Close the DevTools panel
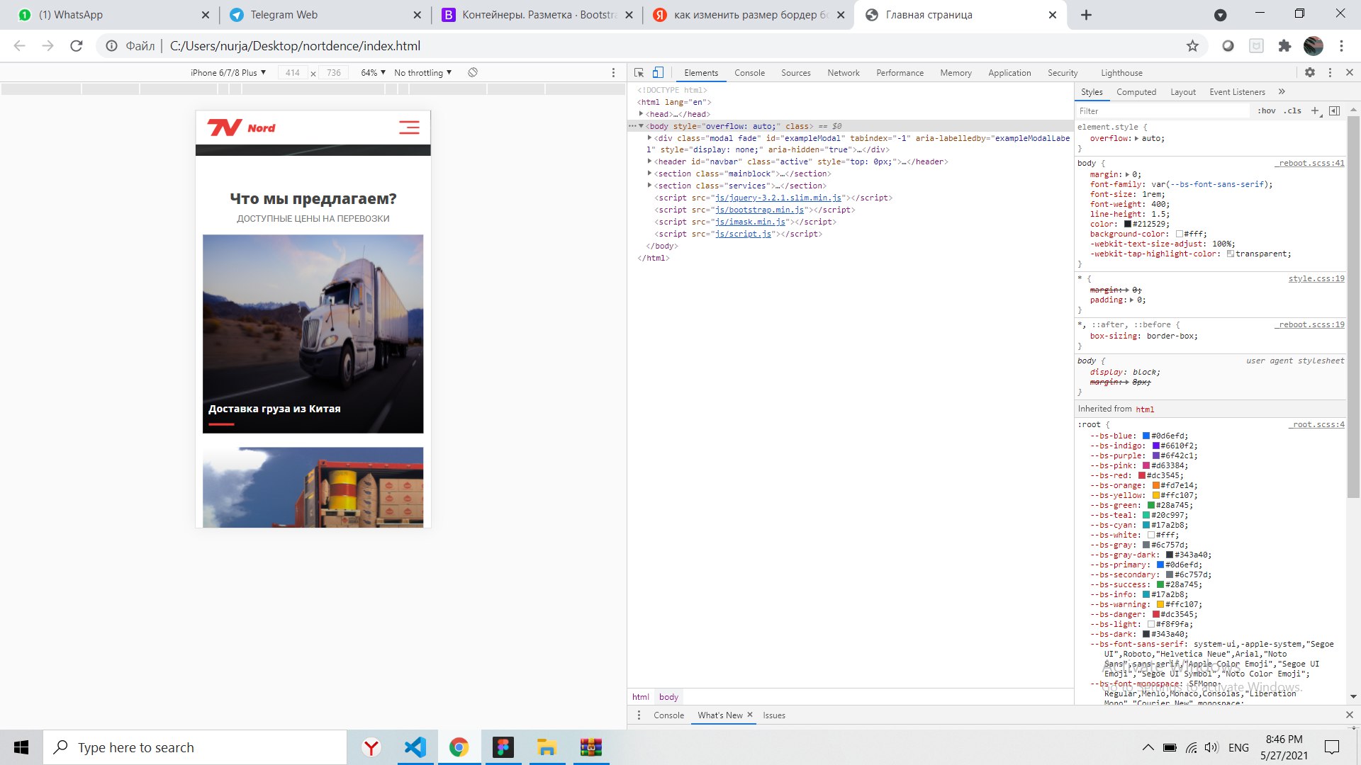This screenshot has height=765, width=1361. click(1350, 72)
